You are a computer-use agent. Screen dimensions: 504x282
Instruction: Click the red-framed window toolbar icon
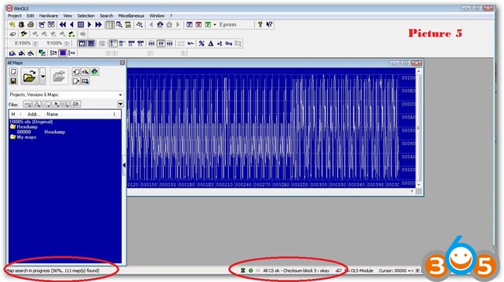tap(198, 25)
